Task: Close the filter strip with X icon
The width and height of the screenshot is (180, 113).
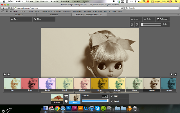Action: [x=175, y=74]
